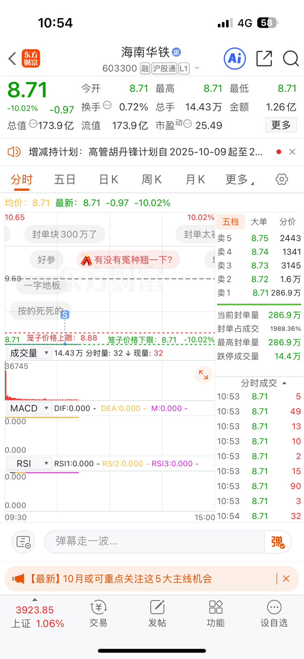Switch to the 分价 tab
The image size is (304, 659).
[287, 222]
